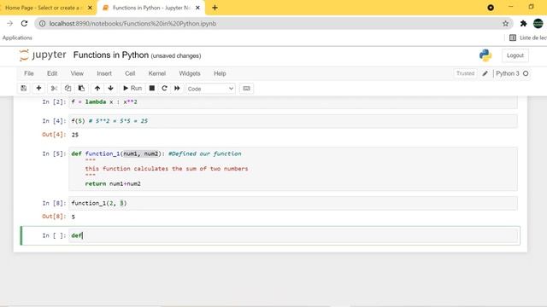This screenshot has height=307, width=547.
Task: Click the In [5] prompt label
Action: (54, 153)
